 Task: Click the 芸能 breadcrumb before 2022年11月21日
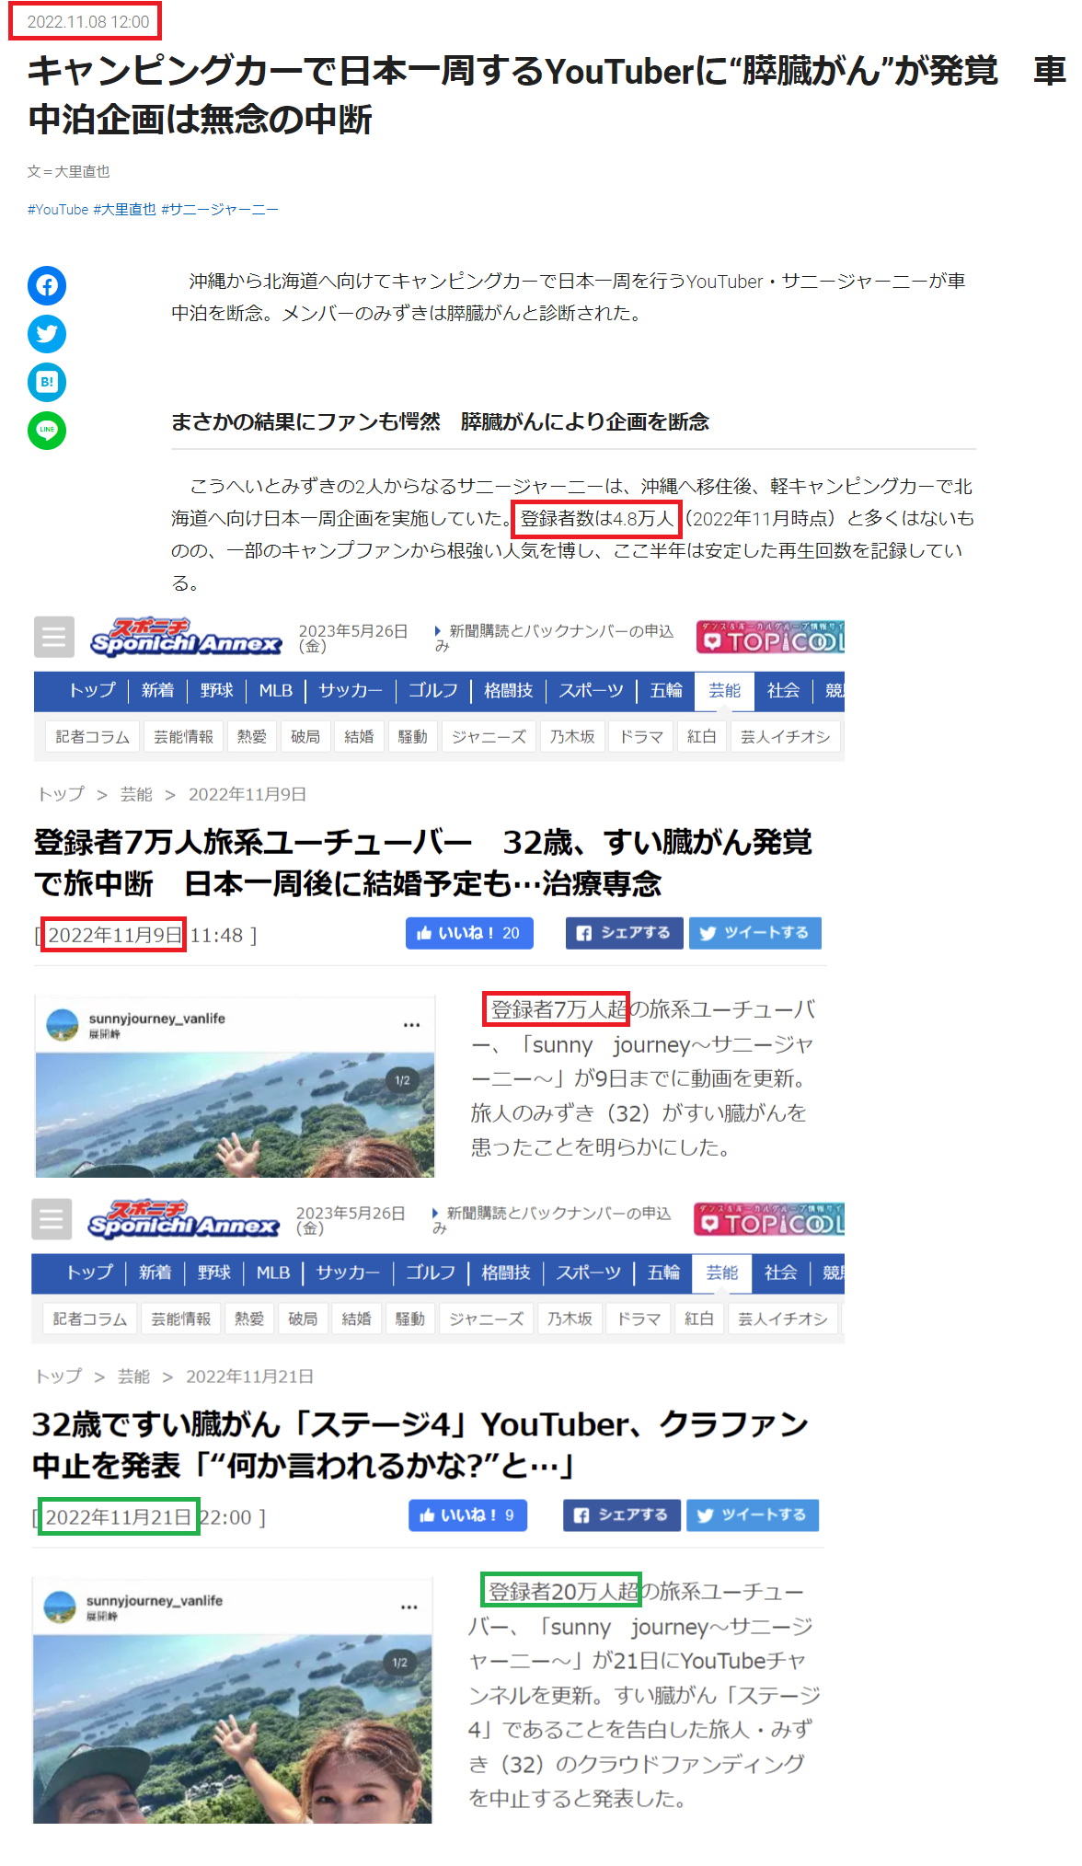133,1376
